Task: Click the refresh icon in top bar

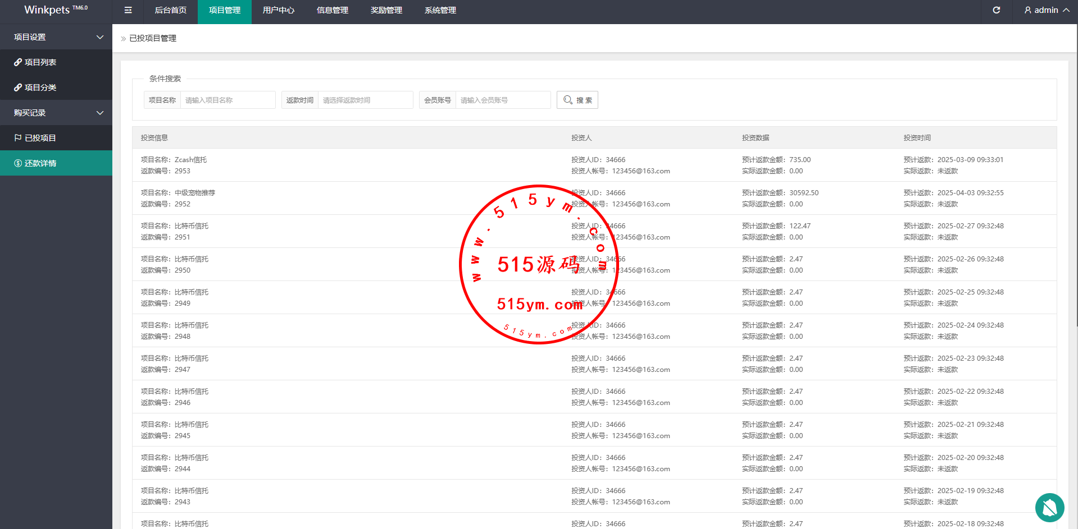Action: pyautogui.click(x=996, y=10)
